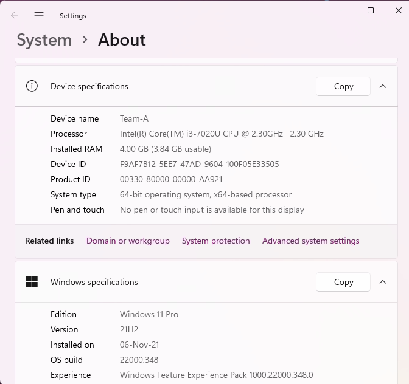Click the OS build label

click(x=66, y=360)
